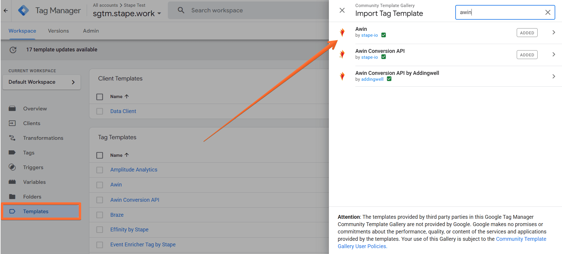Open Variables from the sidebar
Screen dimensions: 562x254
click(x=34, y=182)
